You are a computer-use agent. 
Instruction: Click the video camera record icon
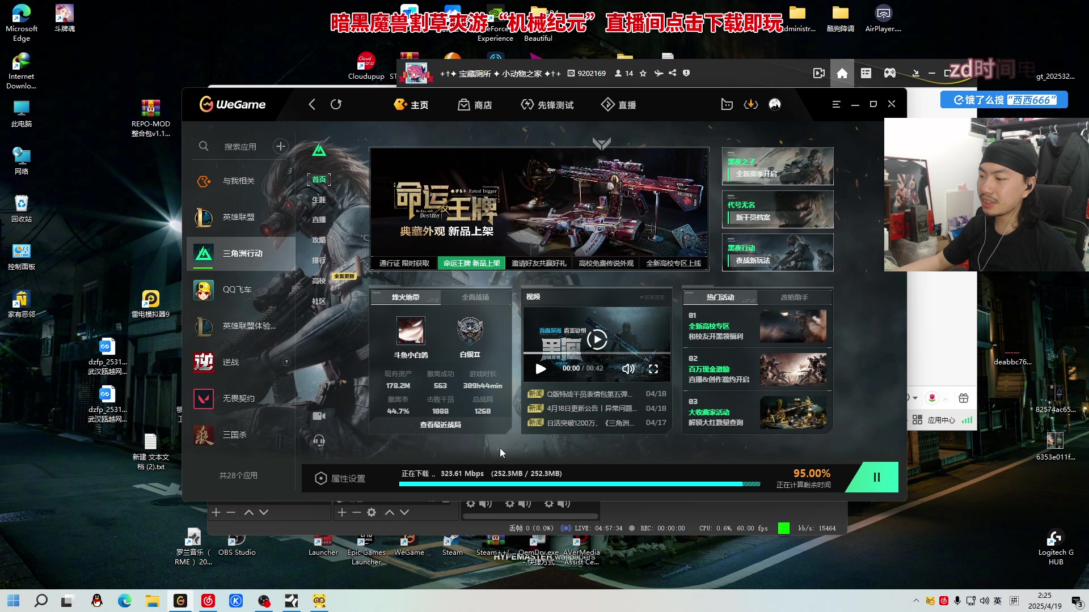[319, 416]
